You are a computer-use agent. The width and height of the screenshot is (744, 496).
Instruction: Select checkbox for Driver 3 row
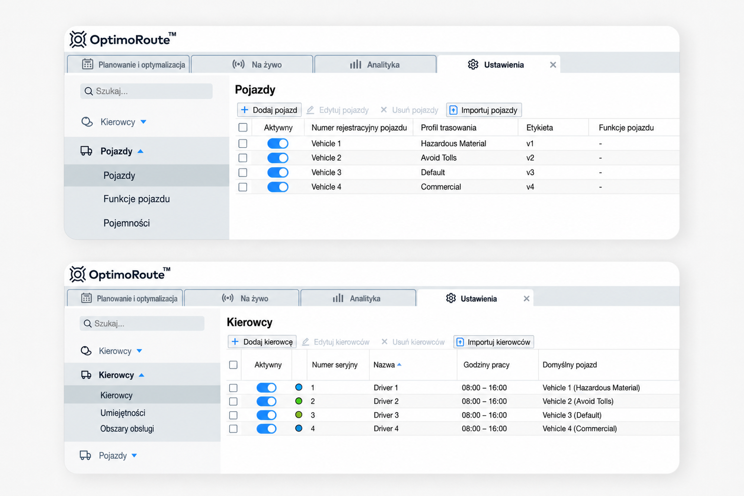[233, 415]
